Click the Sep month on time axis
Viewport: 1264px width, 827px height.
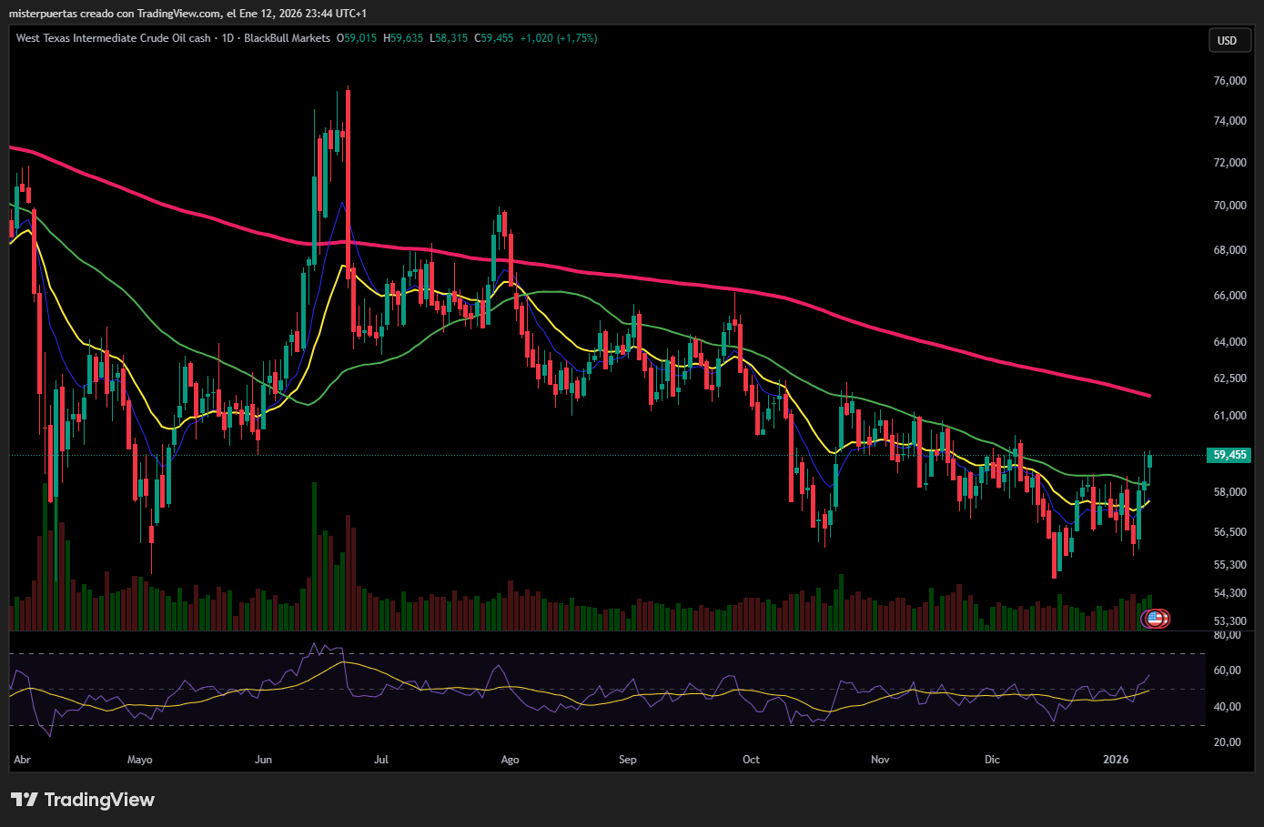(628, 760)
